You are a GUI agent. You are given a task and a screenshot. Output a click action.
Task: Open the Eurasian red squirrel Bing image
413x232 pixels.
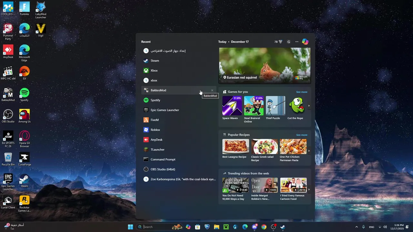point(265,66)
